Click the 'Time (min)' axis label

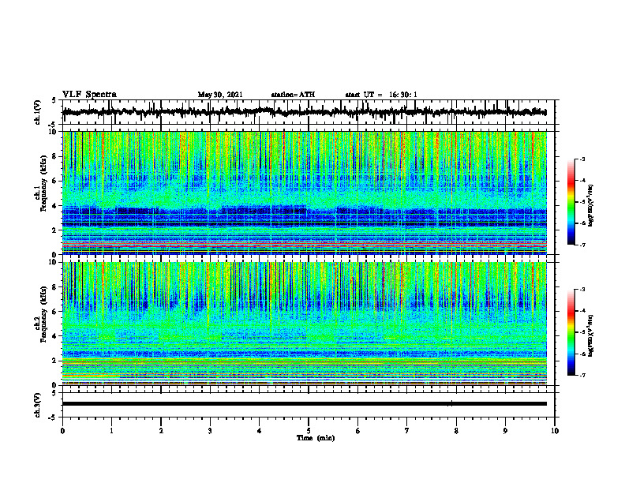(316, 438)
